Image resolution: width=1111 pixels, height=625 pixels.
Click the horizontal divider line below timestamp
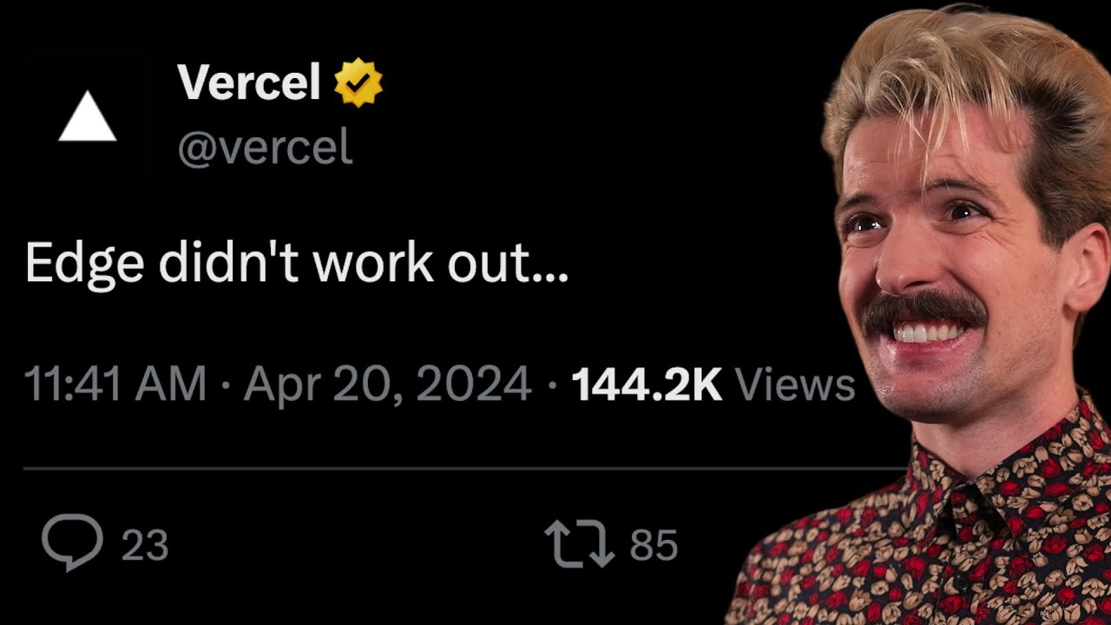click(x=434, y=469)
